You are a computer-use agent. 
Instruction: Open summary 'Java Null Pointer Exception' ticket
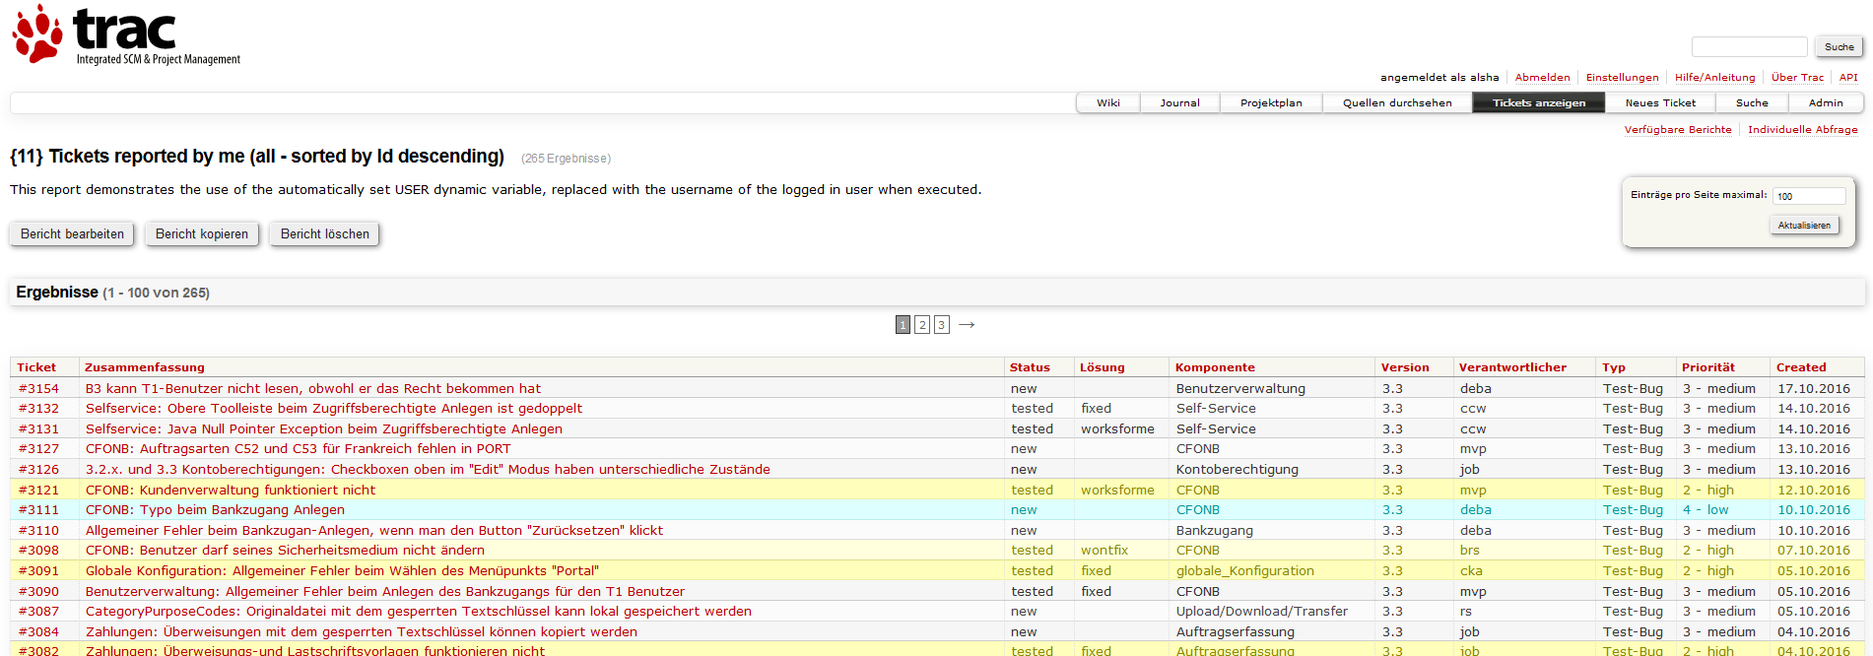coord(324,429)
